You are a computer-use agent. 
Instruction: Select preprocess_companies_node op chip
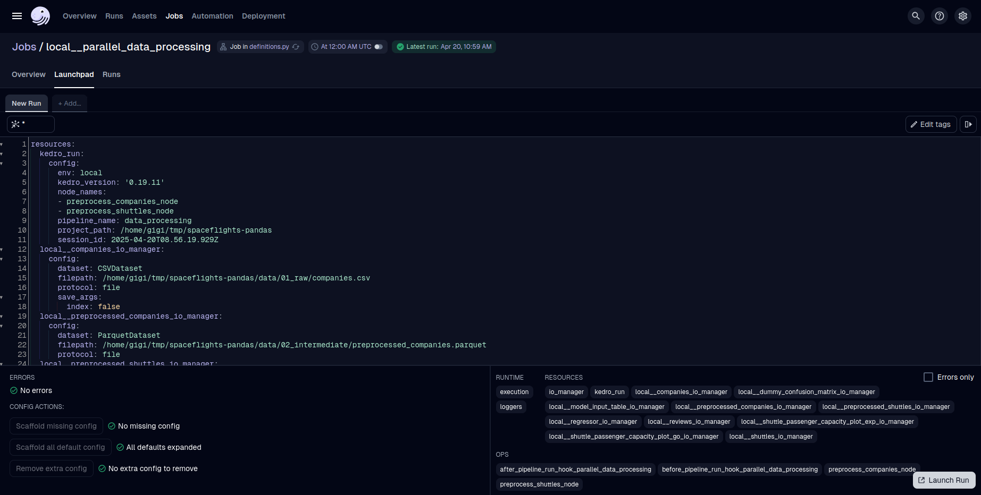[872, 470]
